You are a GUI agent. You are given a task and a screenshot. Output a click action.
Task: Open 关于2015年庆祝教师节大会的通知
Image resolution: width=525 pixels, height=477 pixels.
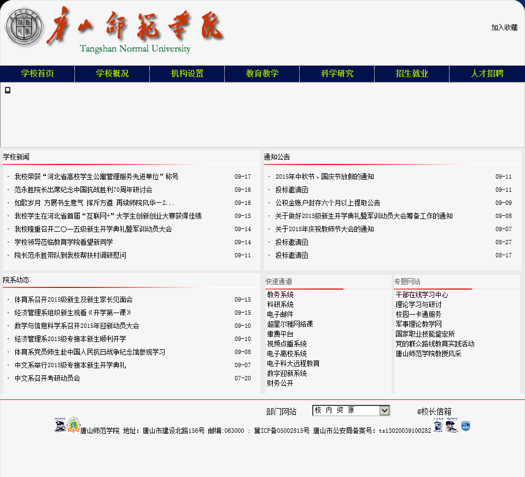pyautogui.click(x=324, y=229)
